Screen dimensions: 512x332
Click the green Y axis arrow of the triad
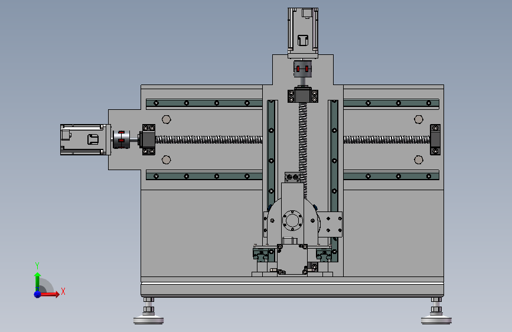pyautogui.click(x=38, y=281)
